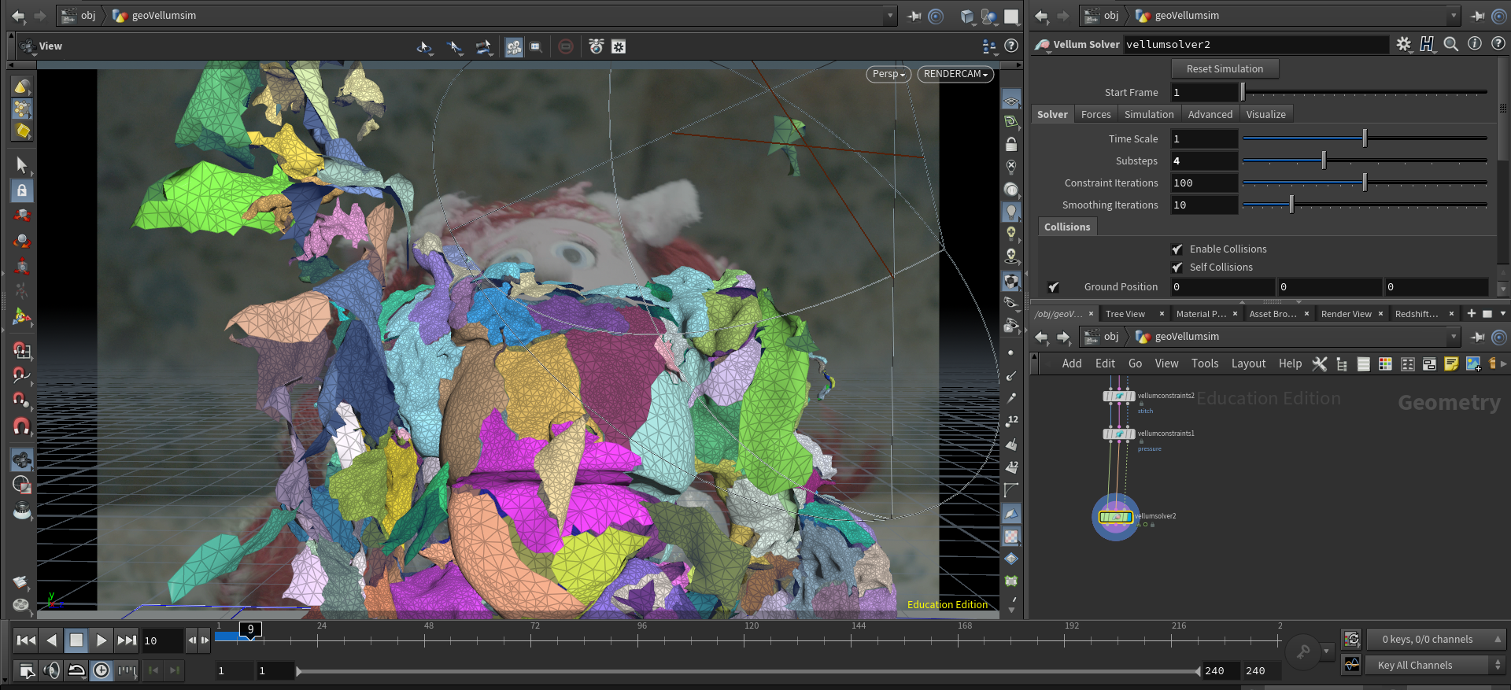Click the channel animation search key icon
Screen dimensions: 1511x690
tap(1303, 651)
